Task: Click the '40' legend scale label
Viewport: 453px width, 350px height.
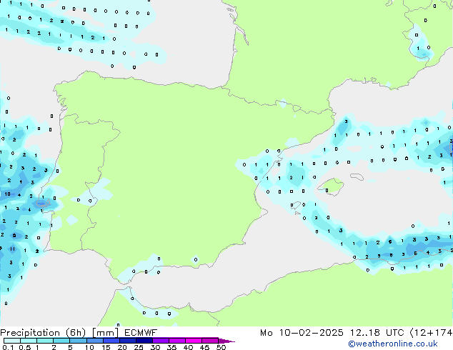Action: coord(188,347)
